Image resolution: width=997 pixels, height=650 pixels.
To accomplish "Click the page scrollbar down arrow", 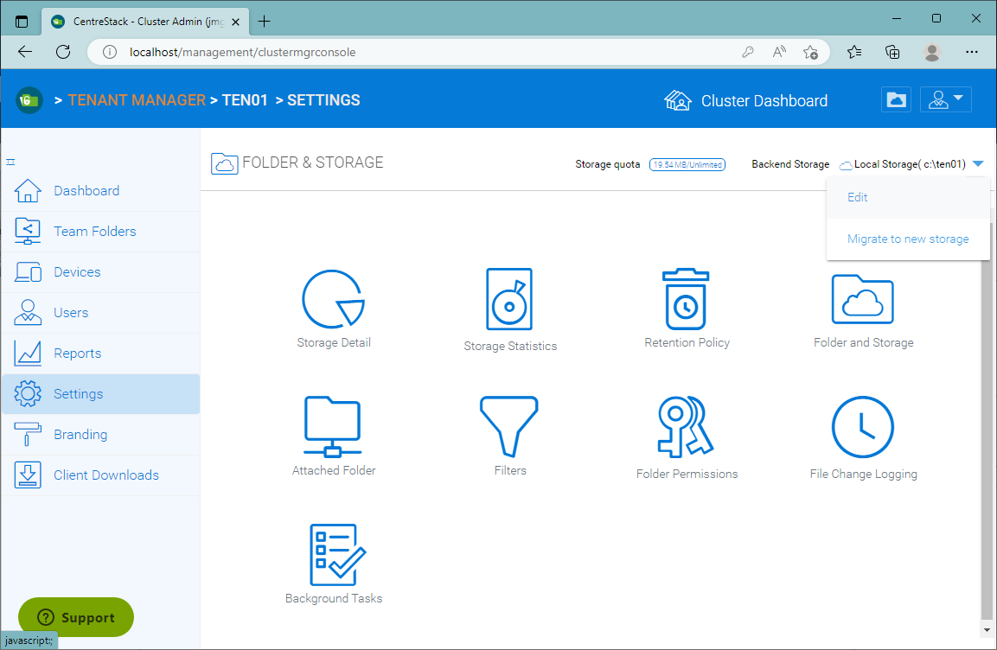I will pos(987,630).
